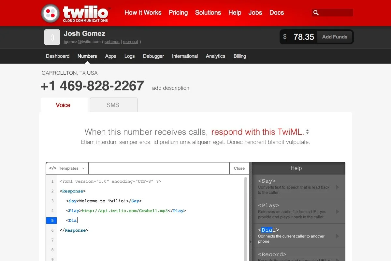Click the dollar sign balance icon
This screenshot has width=391, height=261.
click(285, 37)
